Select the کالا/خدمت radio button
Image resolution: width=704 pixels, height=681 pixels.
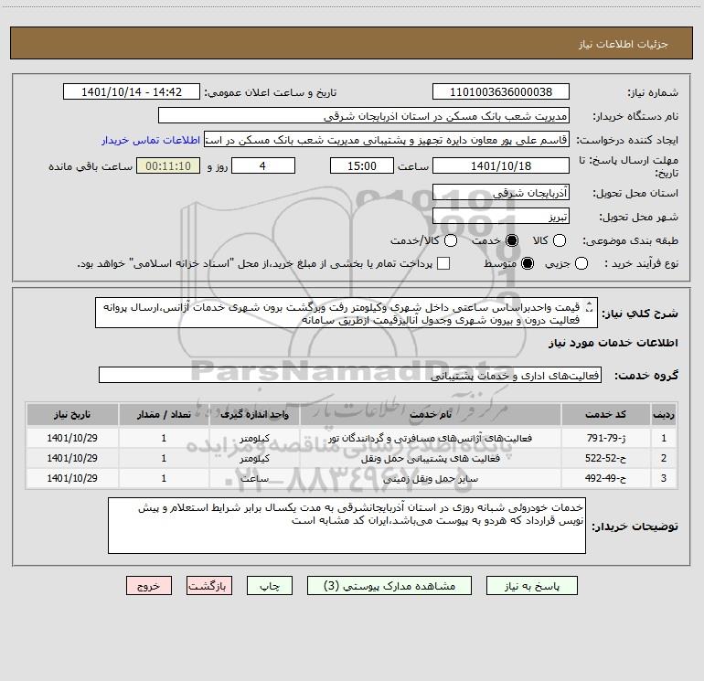click(451, 241)
